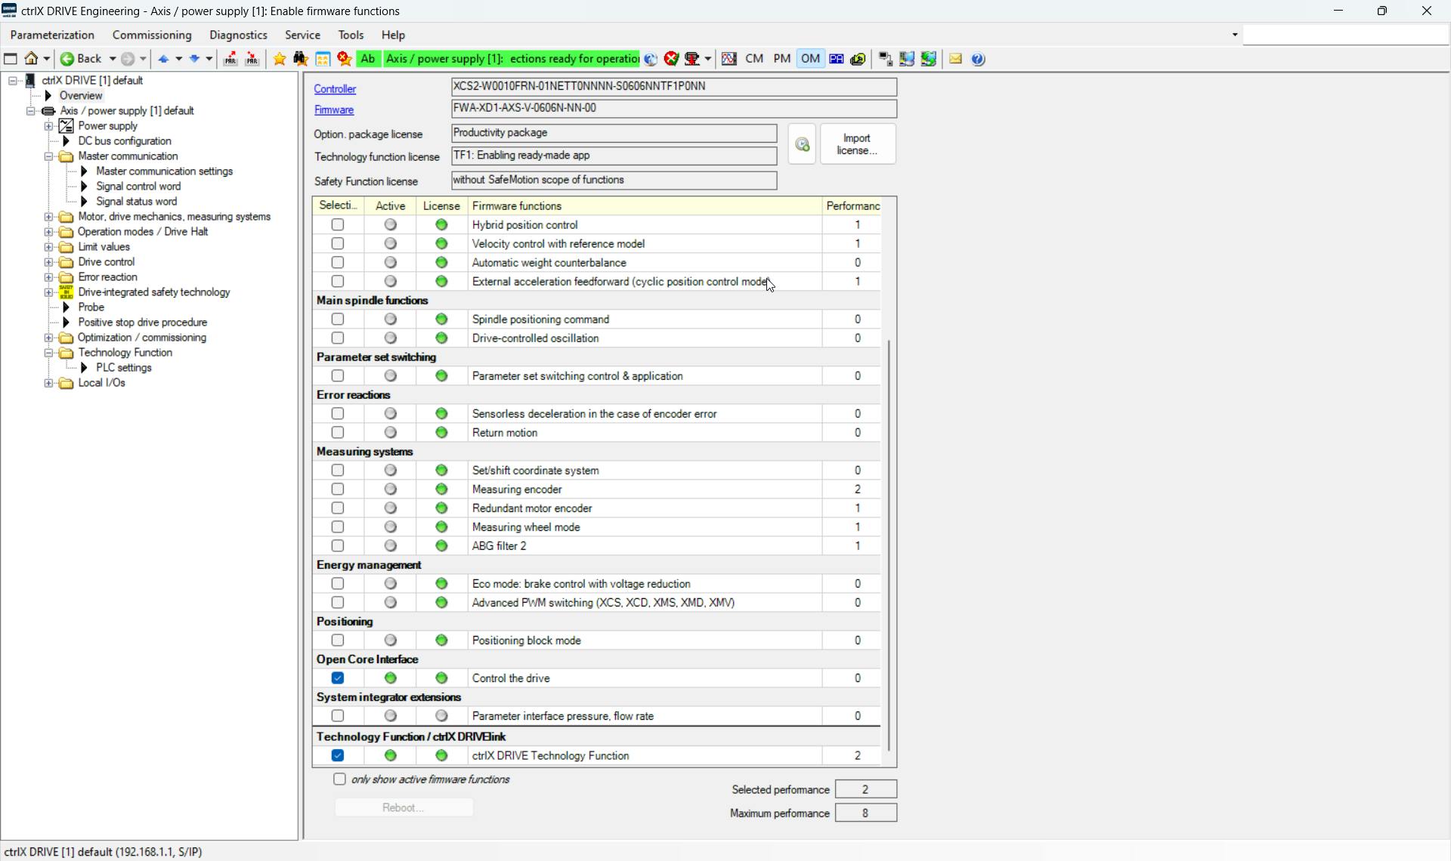This screenshot has height=861, width=1451.
Task: Uncheck Control the drive function
Action: (338, 678)
